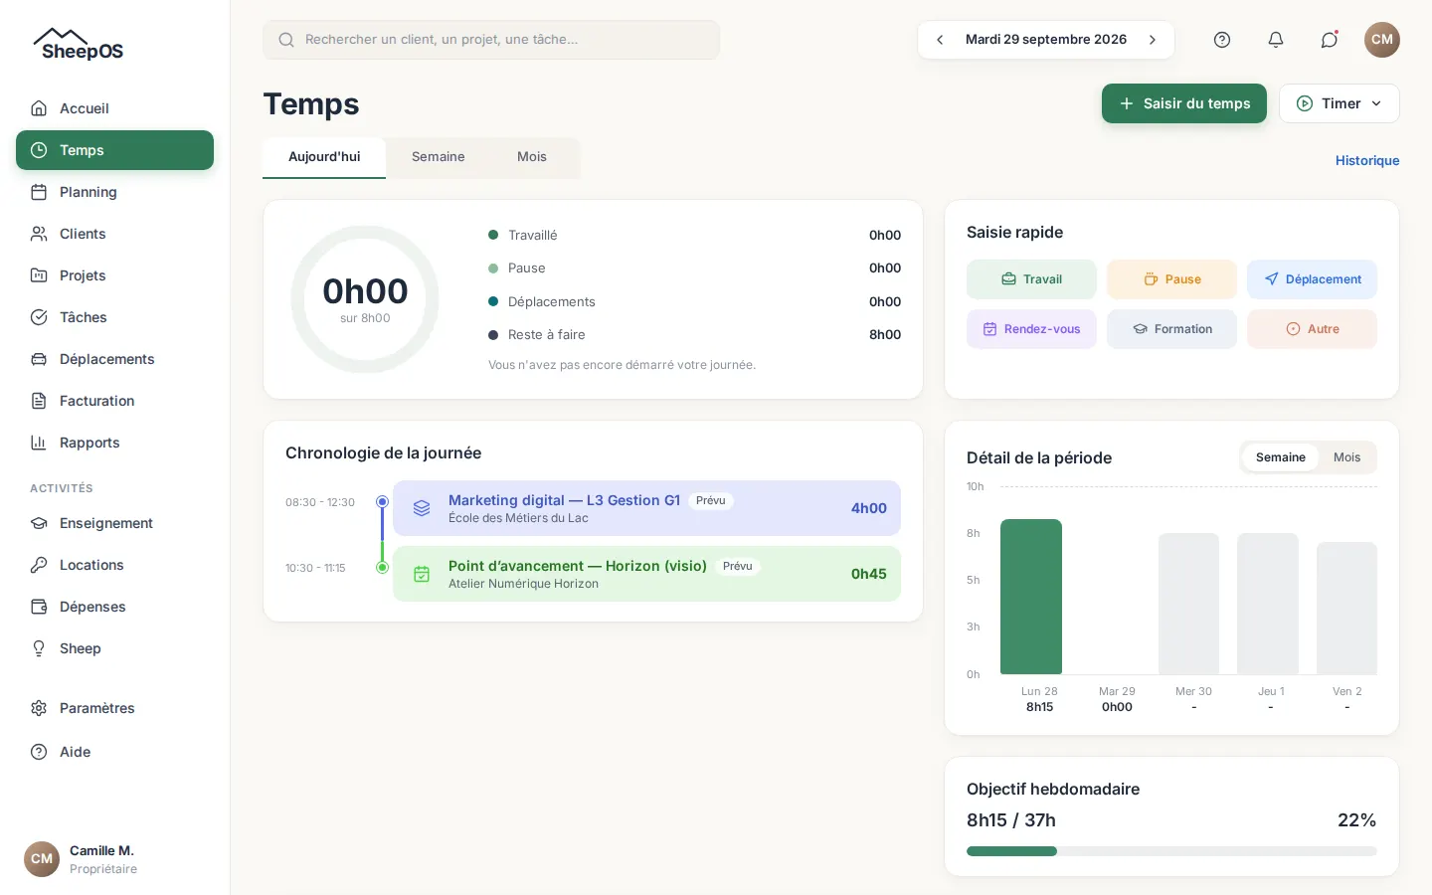Open Point d'avancement Horizon visio entry
The width and height of the screenshot is (1432, 895).
coord(646,574)
